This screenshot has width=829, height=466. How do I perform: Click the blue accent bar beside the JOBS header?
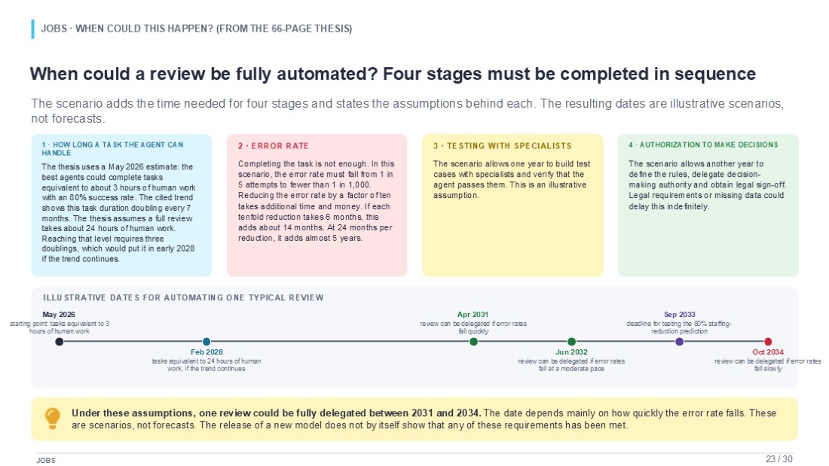tap(32, 29)
